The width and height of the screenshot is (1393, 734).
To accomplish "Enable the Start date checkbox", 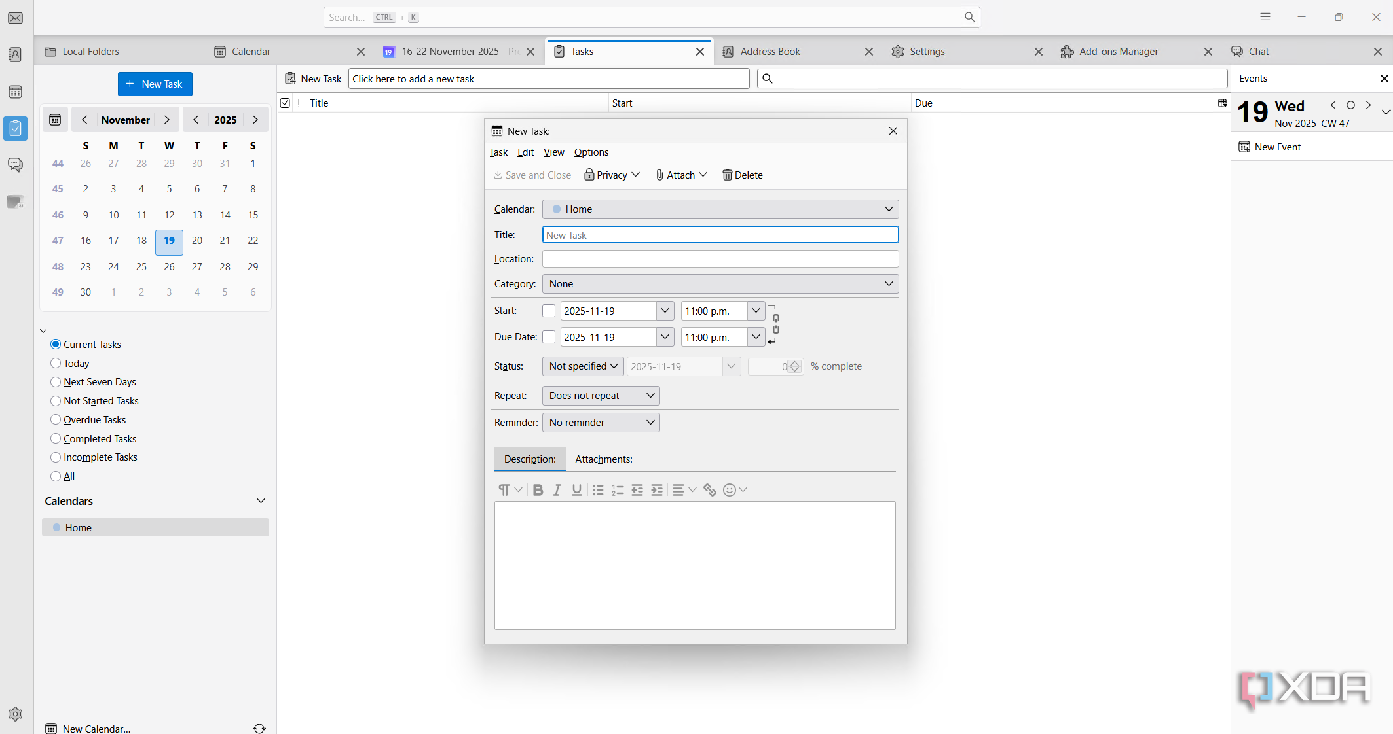I will tap(549, 311).
